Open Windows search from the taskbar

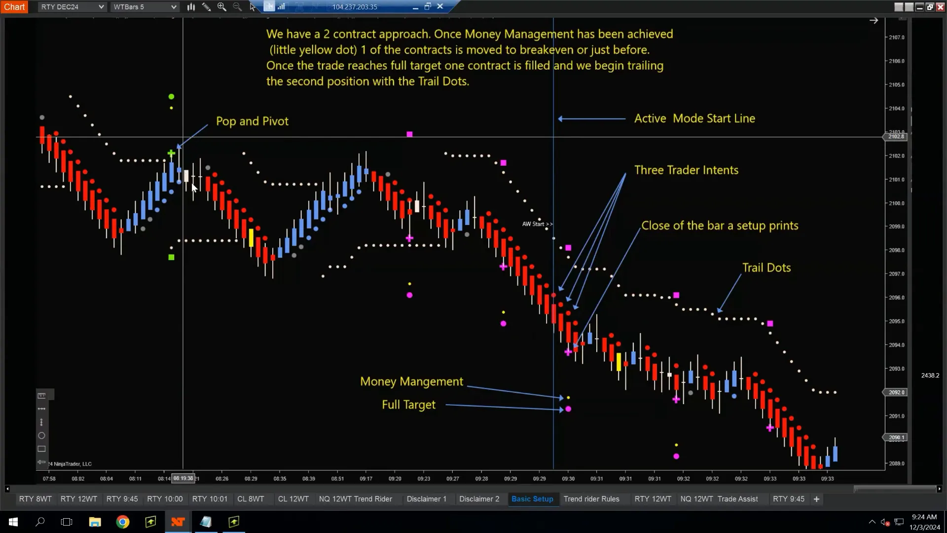click(40, 522)
